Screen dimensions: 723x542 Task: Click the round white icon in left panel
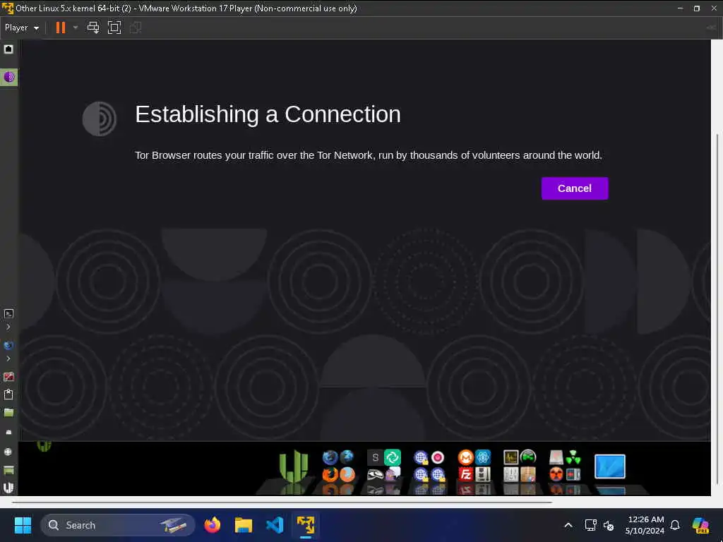8,452
